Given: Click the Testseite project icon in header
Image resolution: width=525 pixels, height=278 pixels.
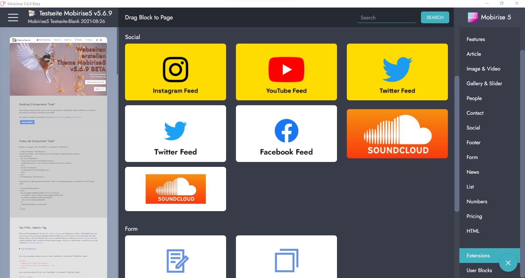Looking at the screenshot, I should point(32,13).
